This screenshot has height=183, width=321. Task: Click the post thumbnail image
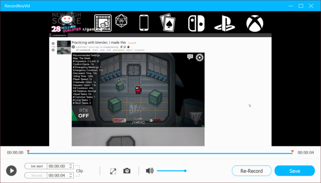pos(64,48)
